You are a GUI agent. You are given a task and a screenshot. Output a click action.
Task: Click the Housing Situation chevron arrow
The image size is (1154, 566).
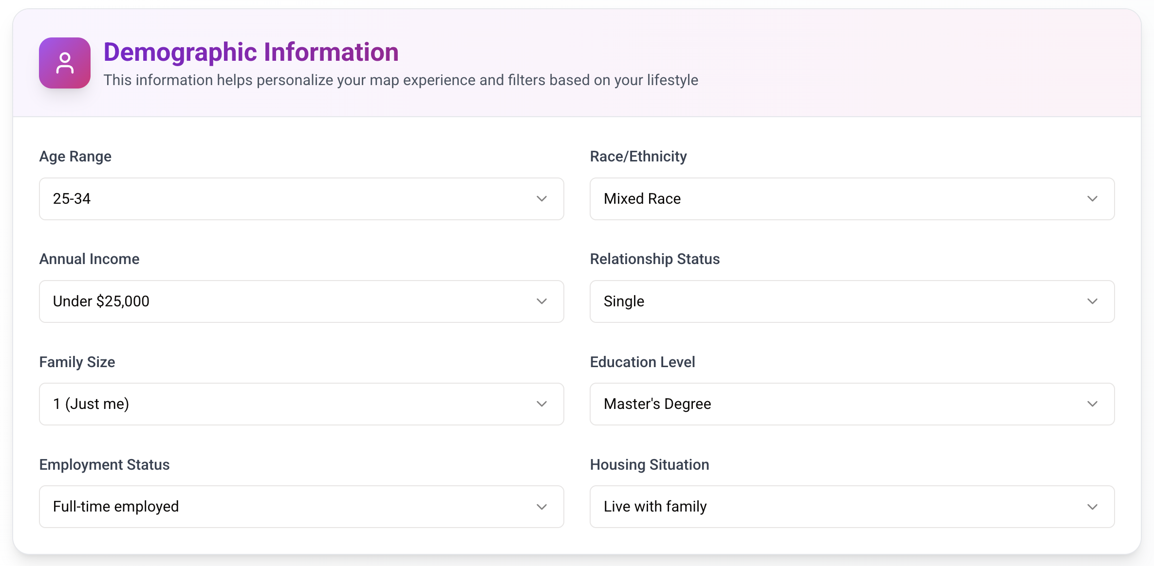point(1092,507)
